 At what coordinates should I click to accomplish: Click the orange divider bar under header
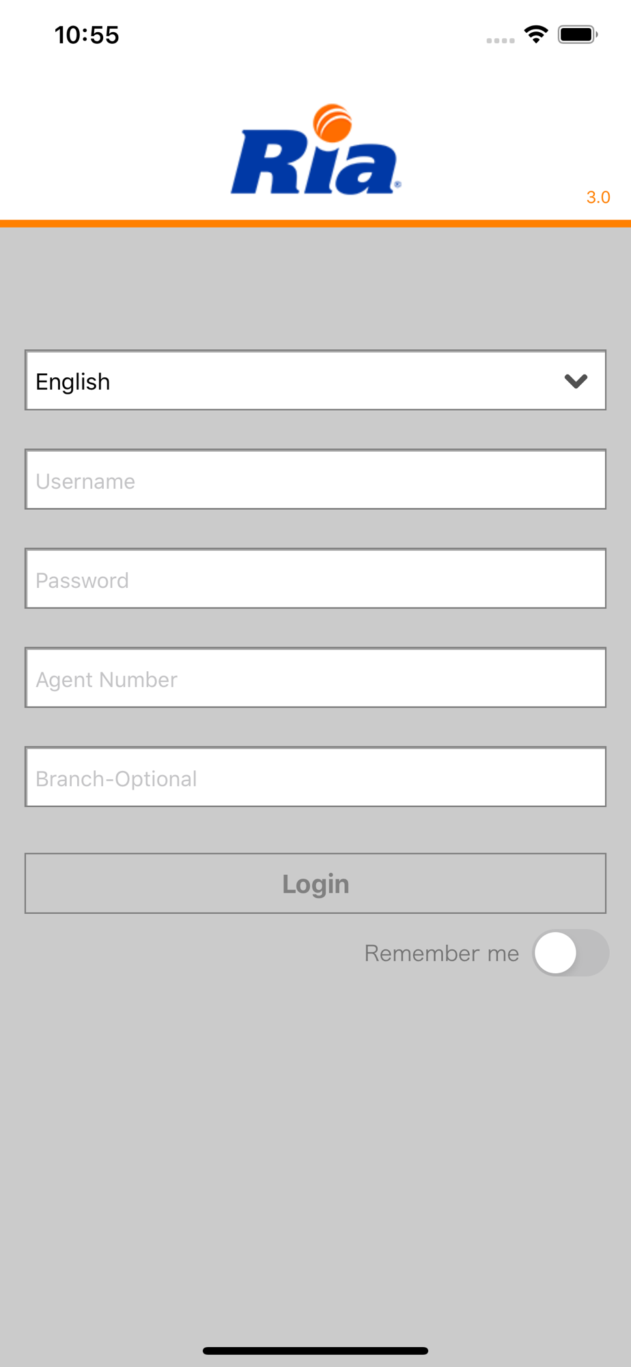[x=315, y=224]
